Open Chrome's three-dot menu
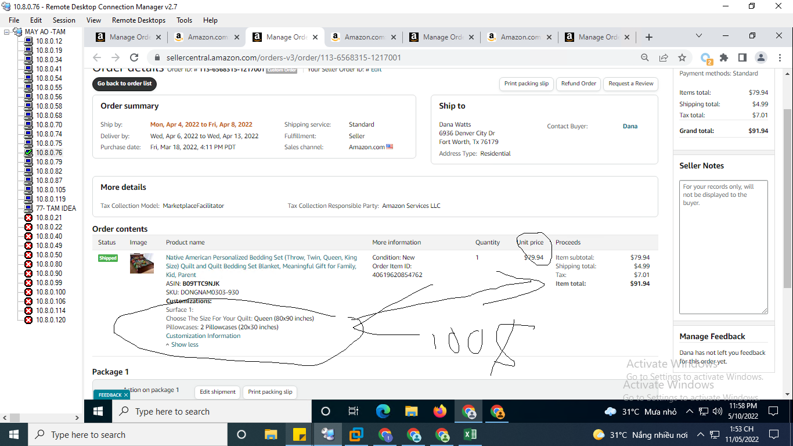The width and height of the screenshot is (793, 446). 779,57
